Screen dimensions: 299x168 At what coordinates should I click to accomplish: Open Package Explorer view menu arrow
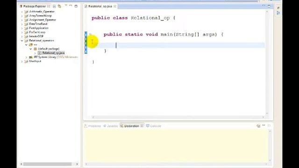(x=66, y=5)
